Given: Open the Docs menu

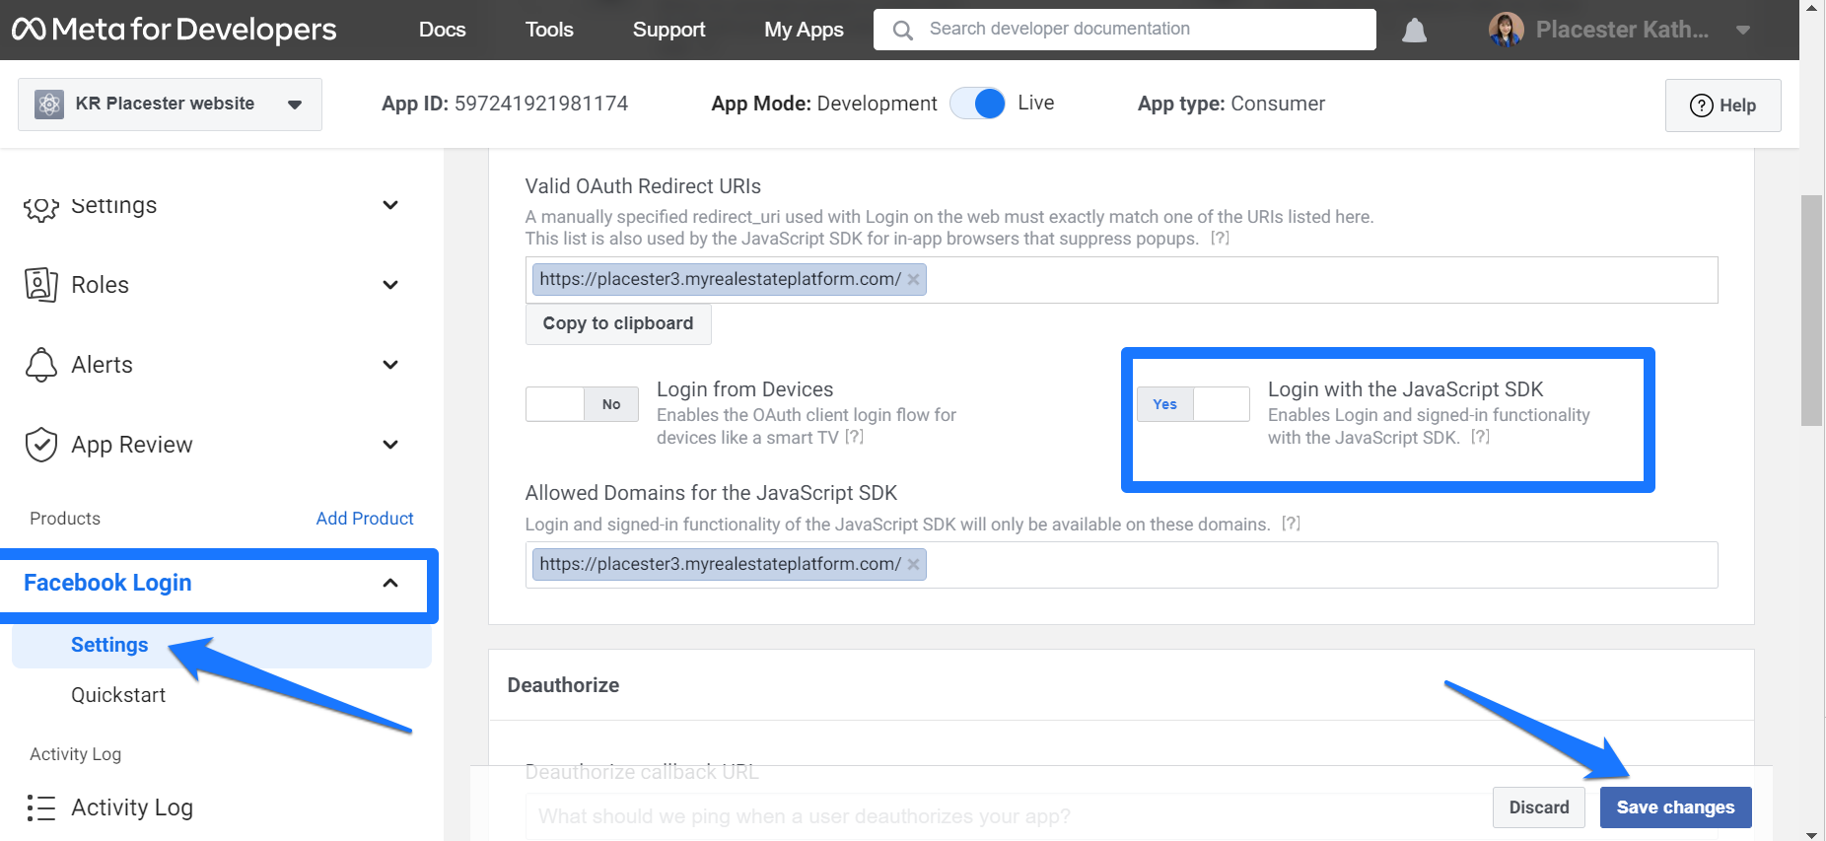Looking at the screenshot, I should 442,30.
